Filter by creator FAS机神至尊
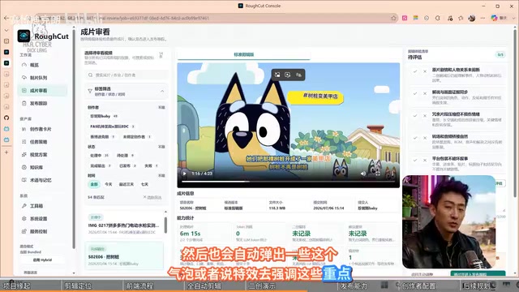The width and height of the screenshot is (519, 292). (x=112, y=127)
